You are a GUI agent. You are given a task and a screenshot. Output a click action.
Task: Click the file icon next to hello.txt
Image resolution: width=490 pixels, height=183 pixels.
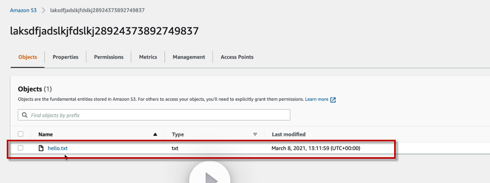click(x=41, y=148)
